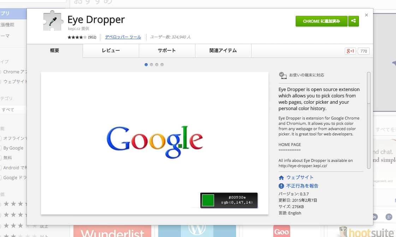The image size is (396, 237).
Task: Click the バージョン: 0.3.7 text
Action: (294, 194)
